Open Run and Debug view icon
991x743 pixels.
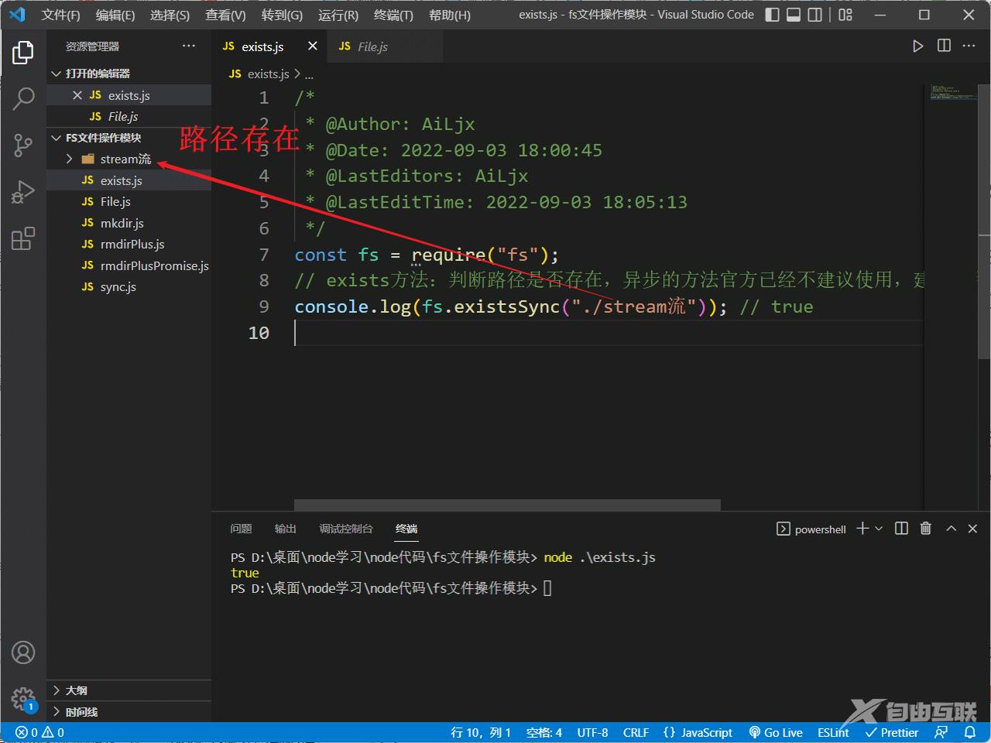pyautogui.click(x=23, y=191)
